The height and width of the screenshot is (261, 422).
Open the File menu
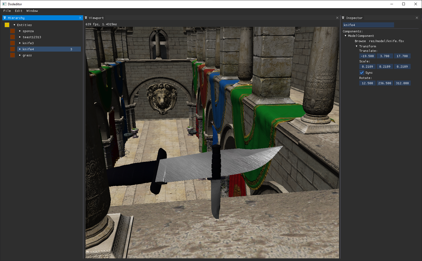pos(7,11)
